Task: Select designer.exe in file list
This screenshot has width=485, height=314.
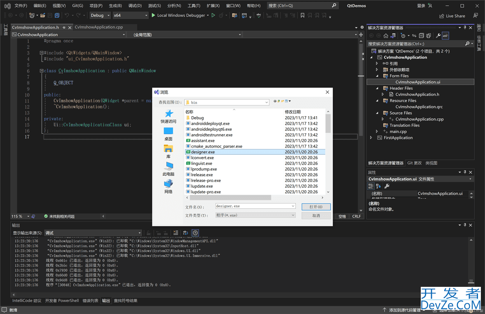Action: point(203,152)
